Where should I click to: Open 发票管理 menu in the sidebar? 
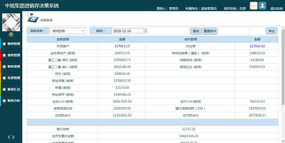(x=11, y=78)
